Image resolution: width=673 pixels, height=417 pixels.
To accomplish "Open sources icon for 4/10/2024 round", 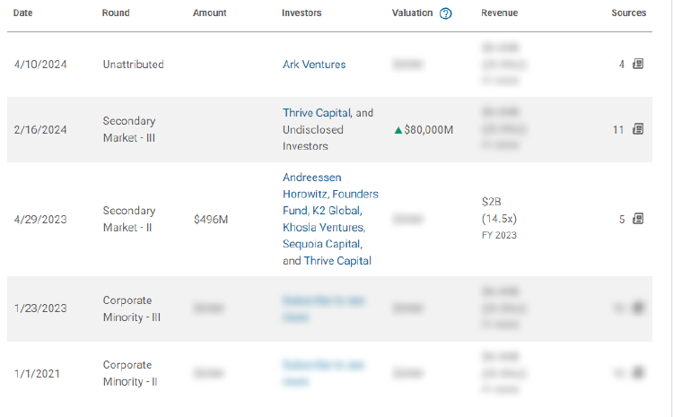I will 638,64.
